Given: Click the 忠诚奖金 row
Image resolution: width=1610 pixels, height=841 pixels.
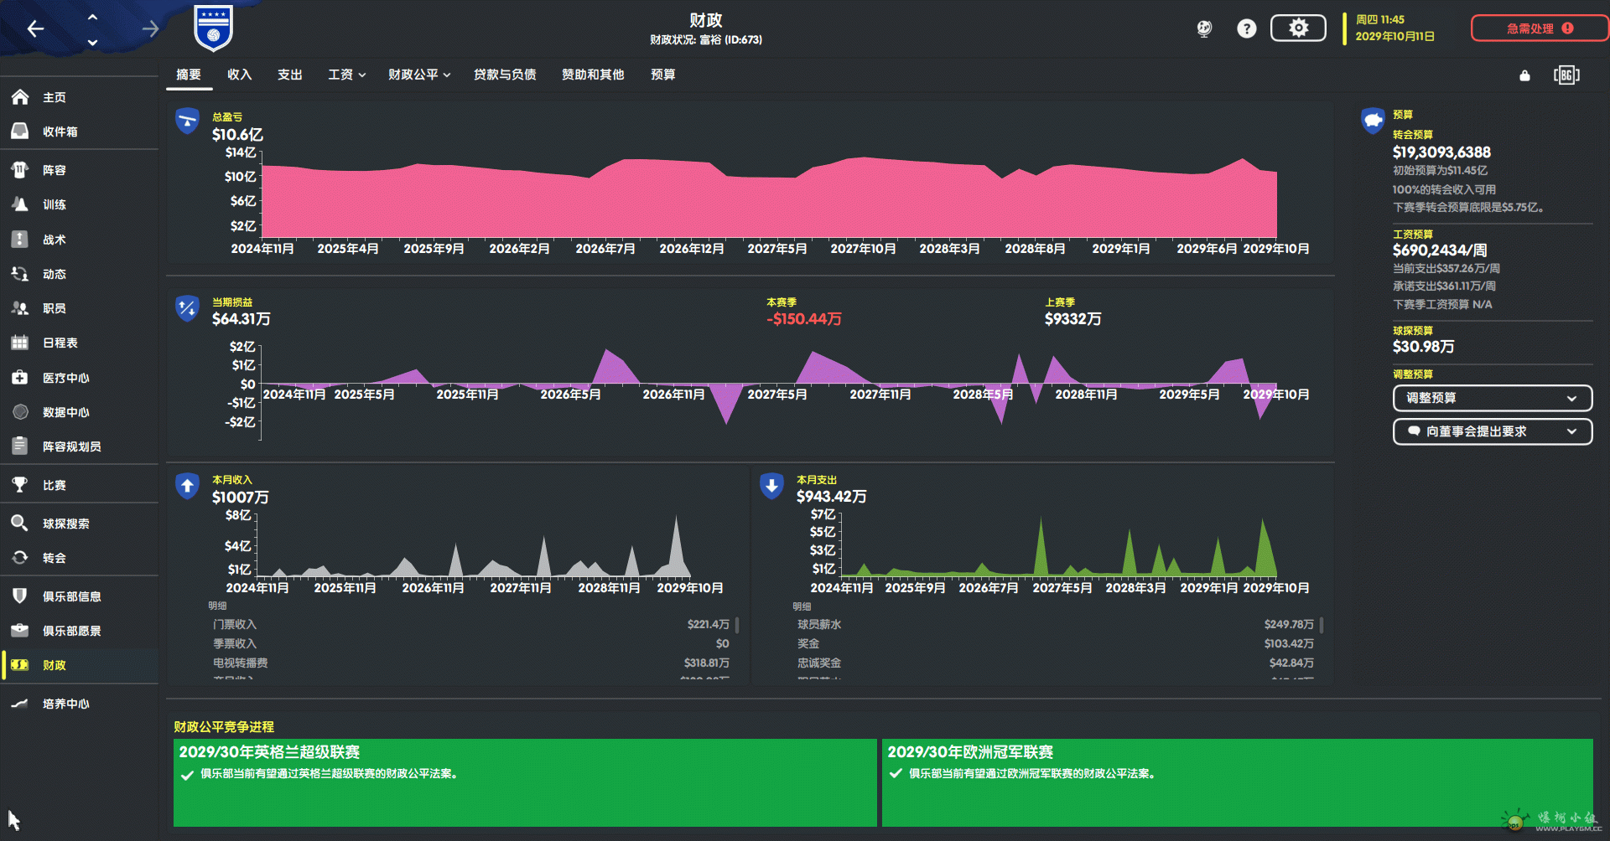Looking at the screenshot, I should 1055,663.
